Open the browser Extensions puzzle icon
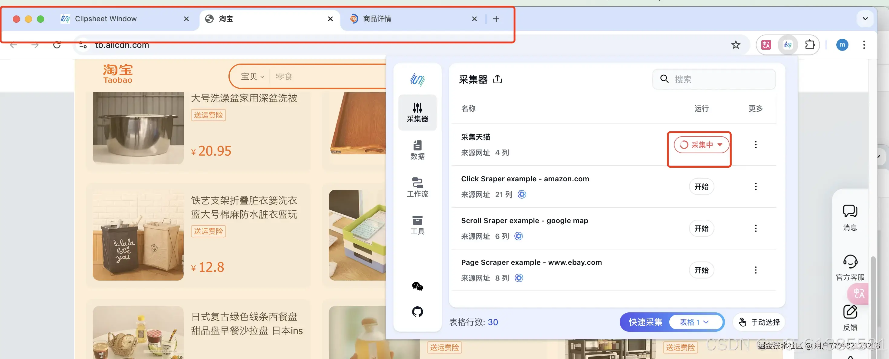 coord(809,45)
